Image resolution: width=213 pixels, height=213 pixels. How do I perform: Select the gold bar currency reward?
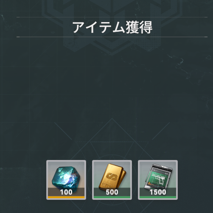coord(112,180)
